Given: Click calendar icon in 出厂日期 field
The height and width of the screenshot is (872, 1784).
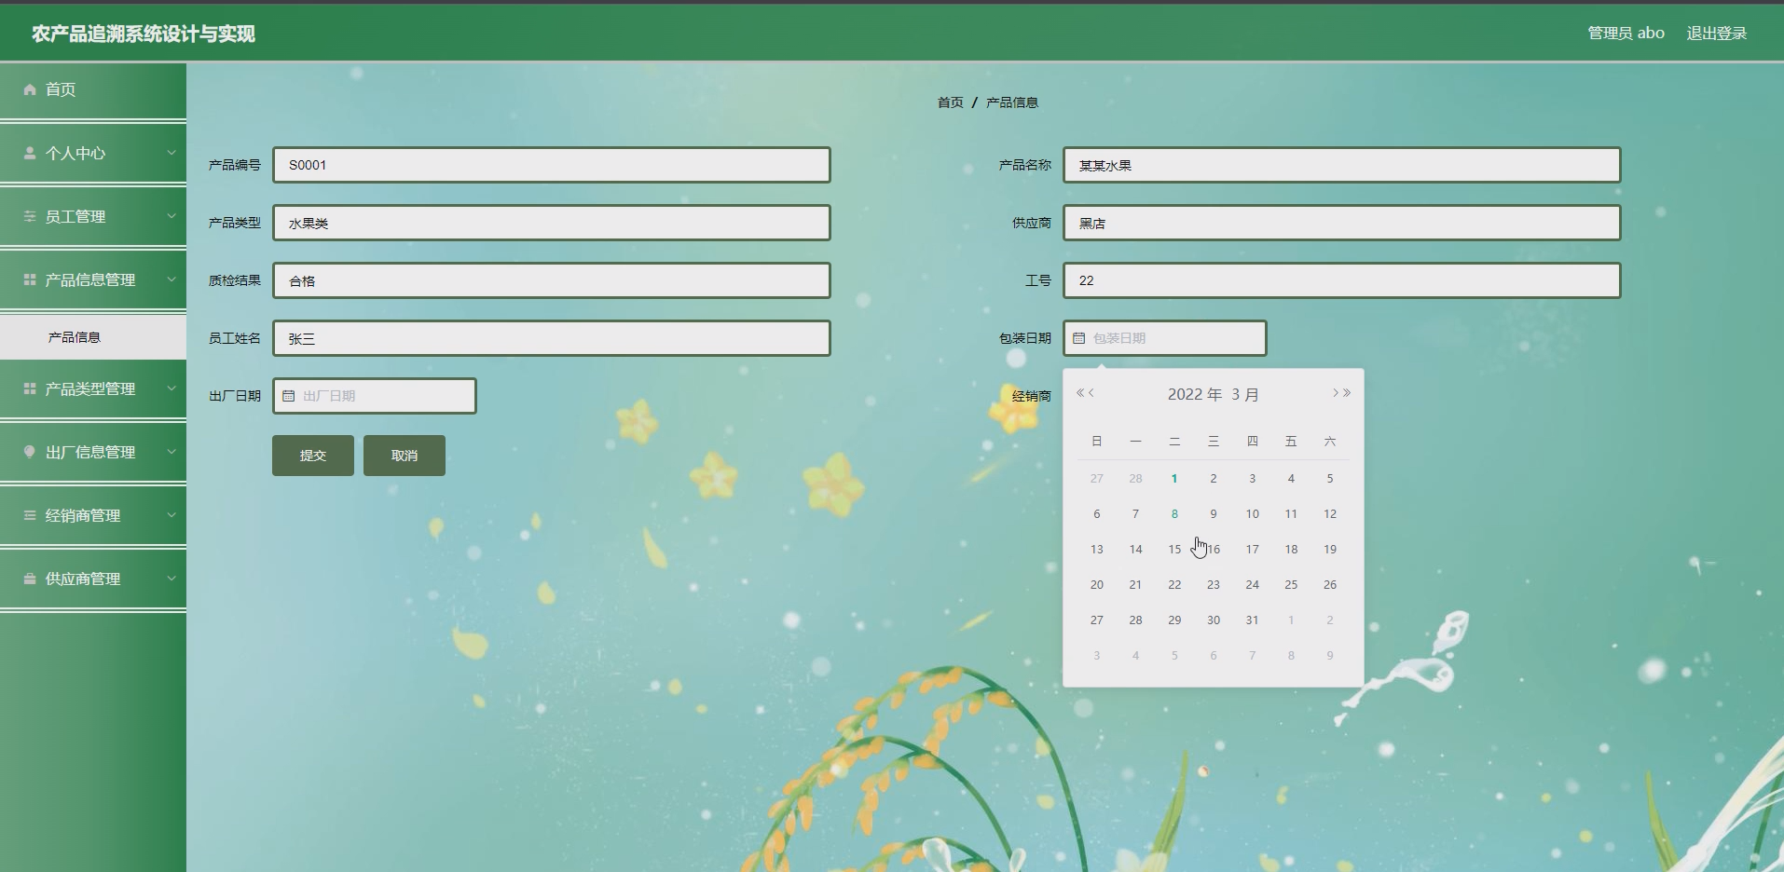Looking at the screenshot, I should tap(289, 396).
